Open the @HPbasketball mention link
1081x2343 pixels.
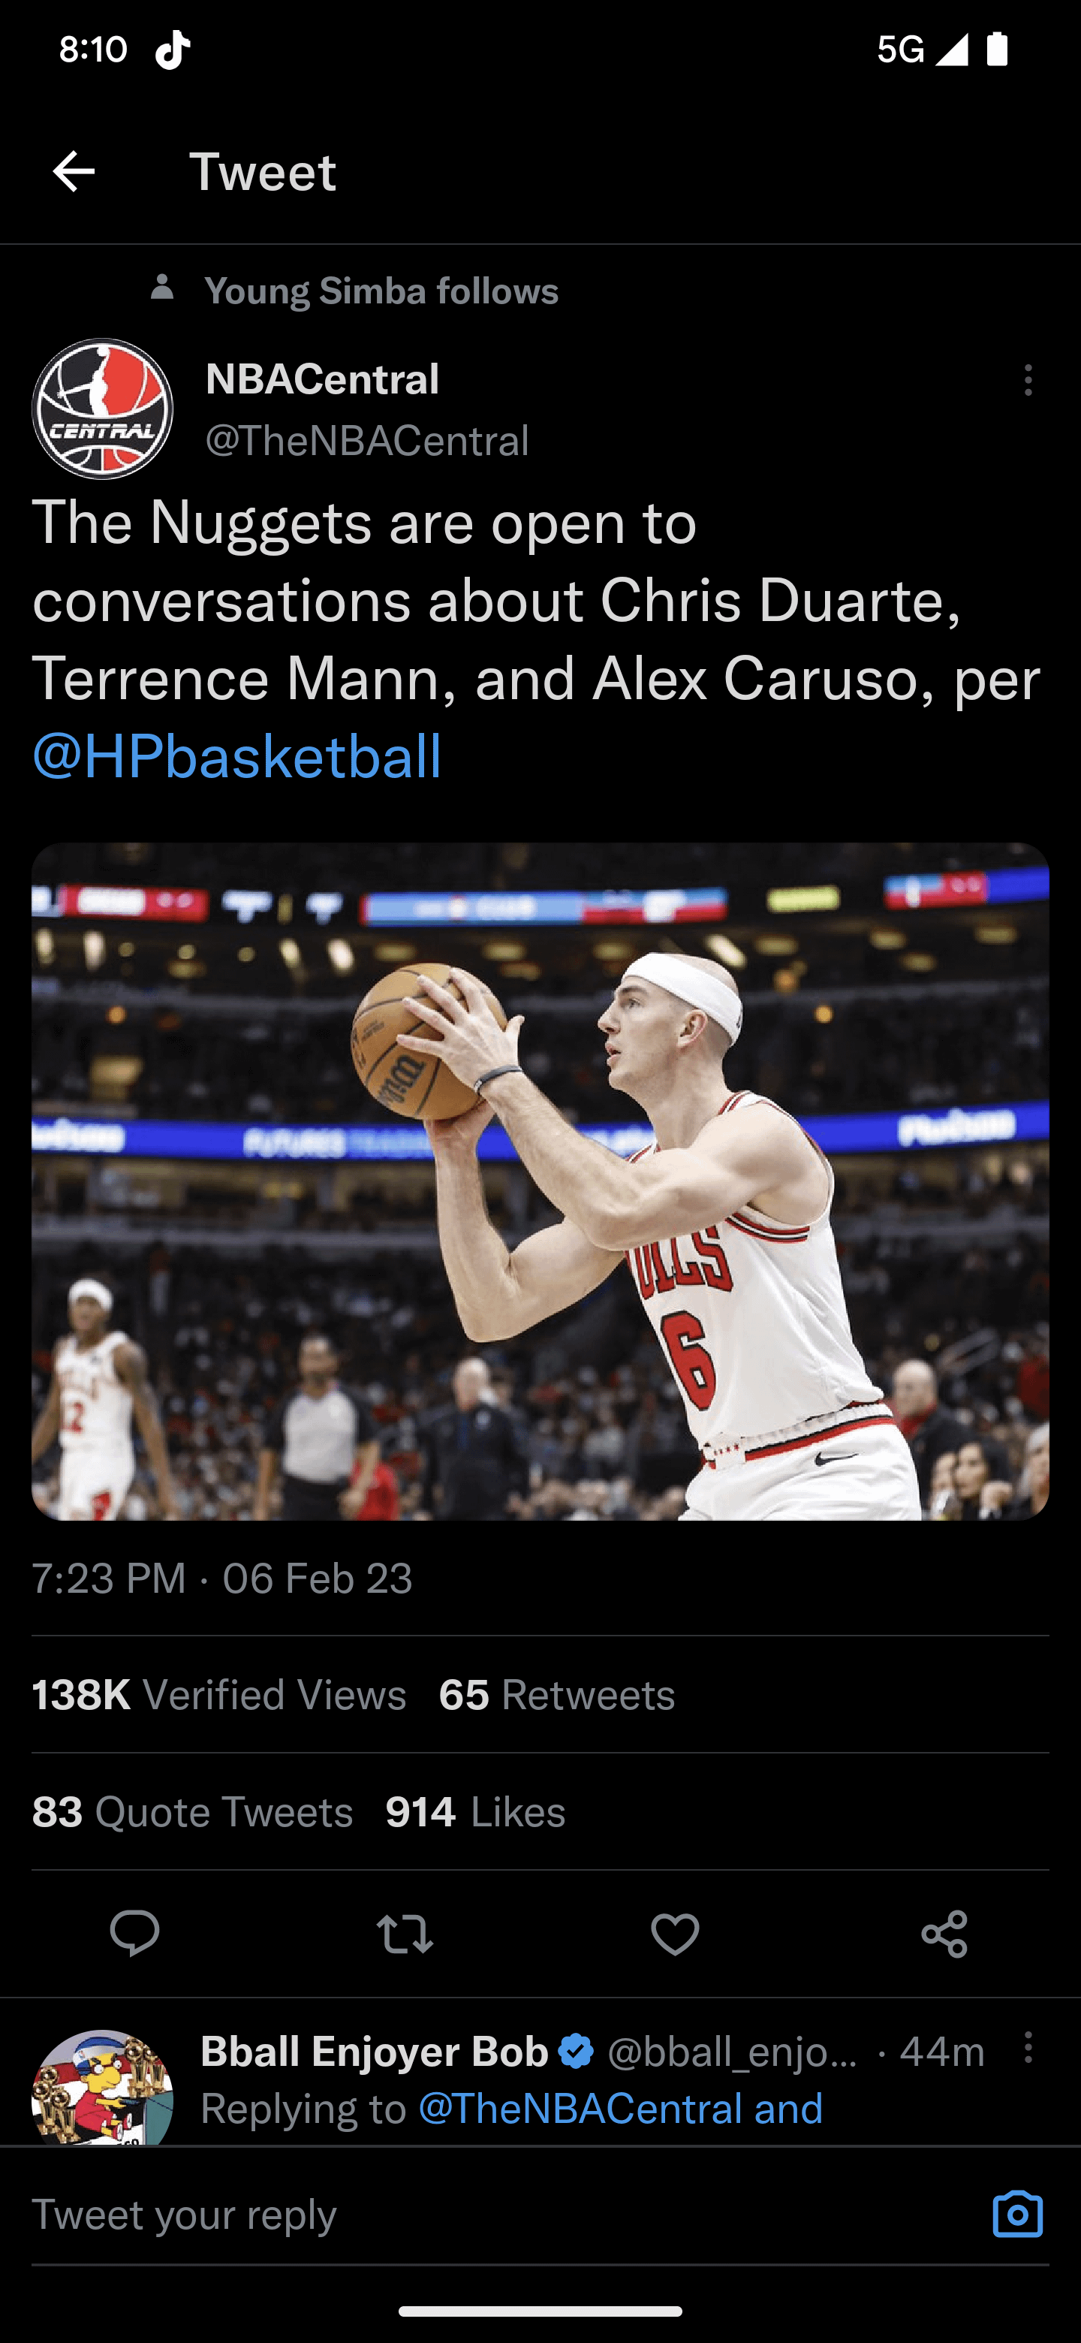237,757
